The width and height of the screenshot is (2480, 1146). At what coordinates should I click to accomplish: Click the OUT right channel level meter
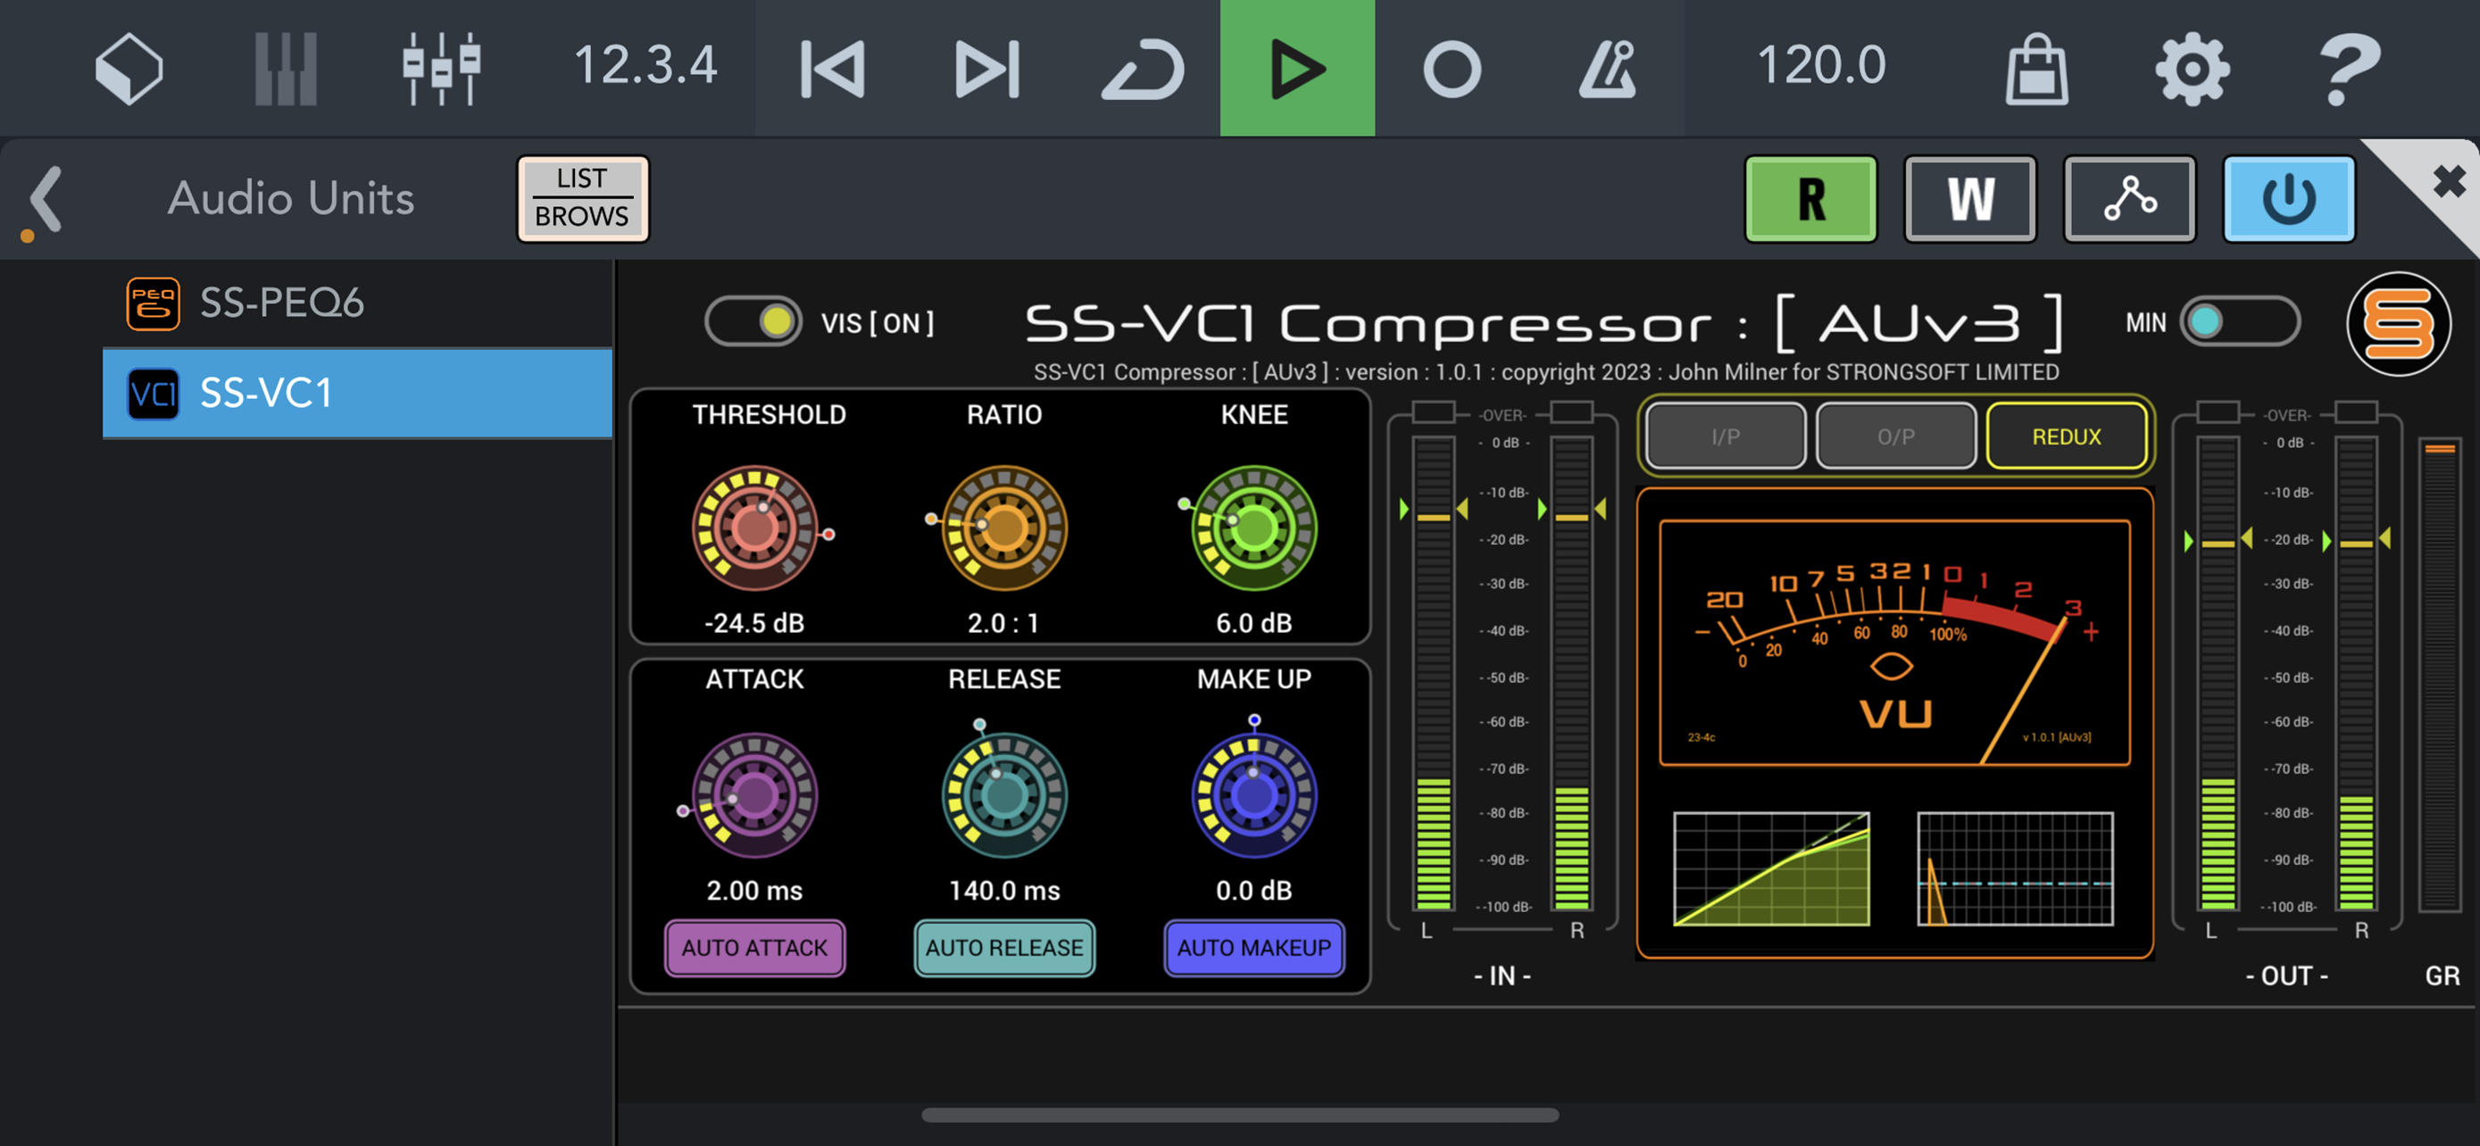coord(2357,673)
